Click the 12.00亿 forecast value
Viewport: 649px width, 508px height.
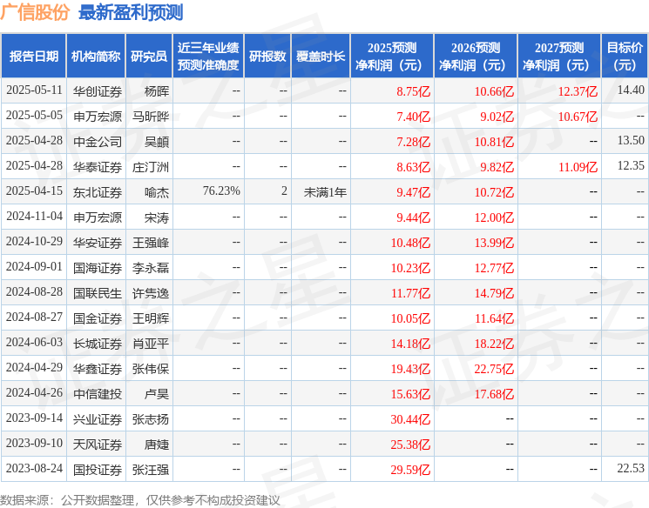click(494, 217)
